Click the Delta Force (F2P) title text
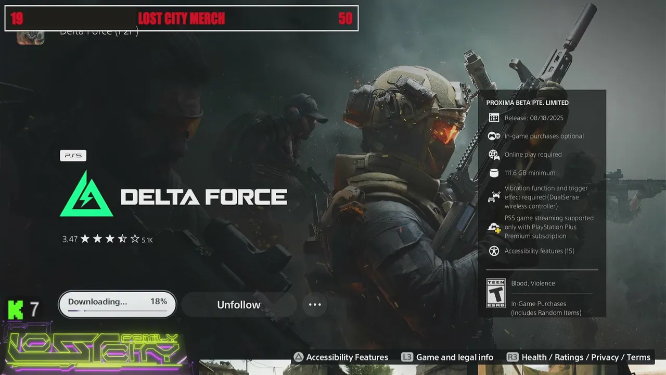Viewport: 666px width, 375px height. pyautogui.click(x=99, y=33)
